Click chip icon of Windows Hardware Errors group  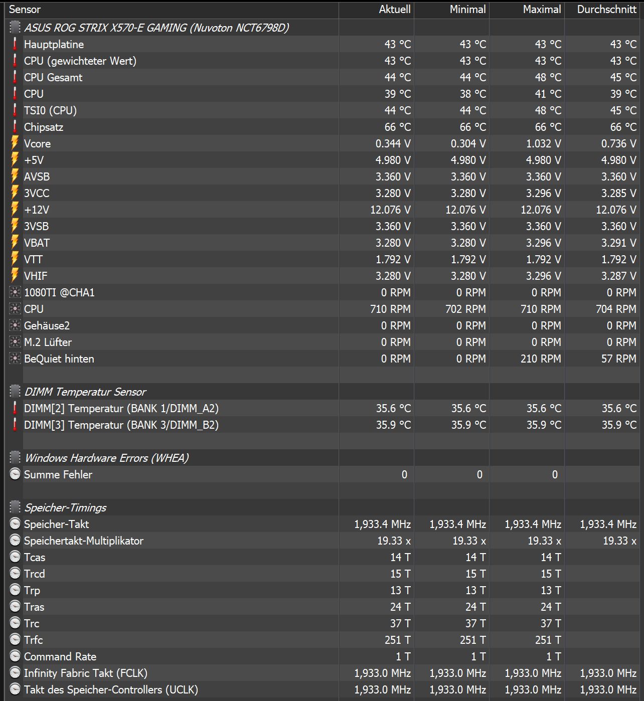pyautogui.click(x=15, y=458)
